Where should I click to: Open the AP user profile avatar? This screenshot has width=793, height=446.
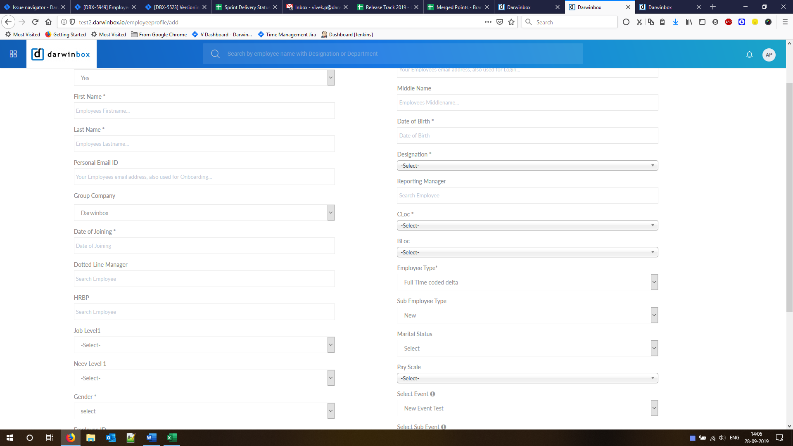point(769,55)
